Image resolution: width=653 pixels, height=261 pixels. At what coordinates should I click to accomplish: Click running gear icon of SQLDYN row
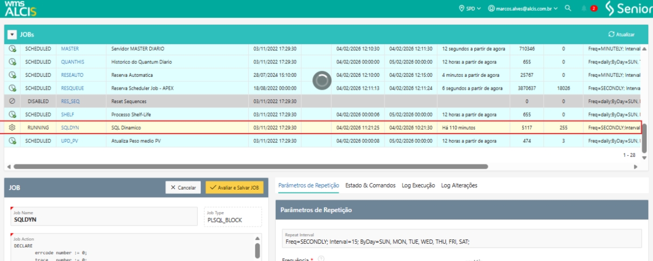pos(12,128)
